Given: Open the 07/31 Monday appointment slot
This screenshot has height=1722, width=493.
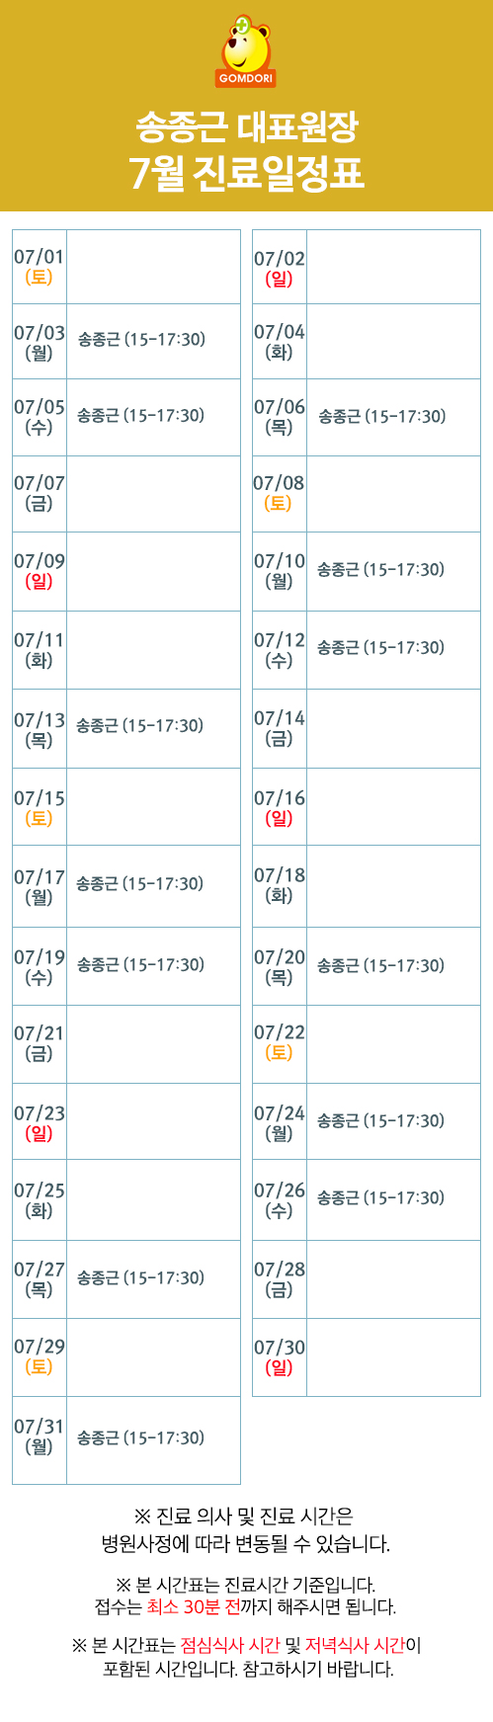Looking at the screenshot, I should coord(141,1438).
